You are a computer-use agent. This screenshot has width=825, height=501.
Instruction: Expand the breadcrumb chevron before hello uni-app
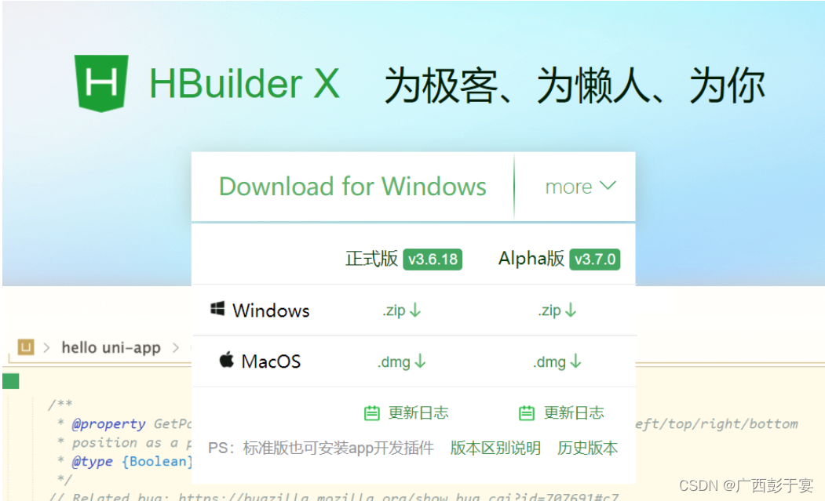click(x=47, y=347)
